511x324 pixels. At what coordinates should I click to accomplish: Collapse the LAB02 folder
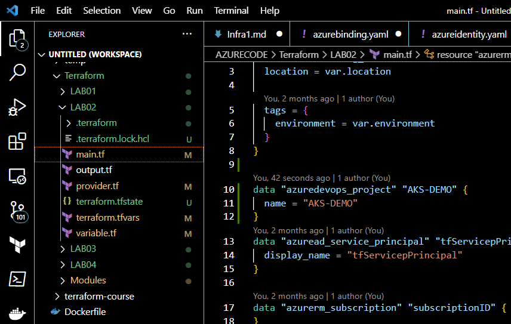pos(63,107)
